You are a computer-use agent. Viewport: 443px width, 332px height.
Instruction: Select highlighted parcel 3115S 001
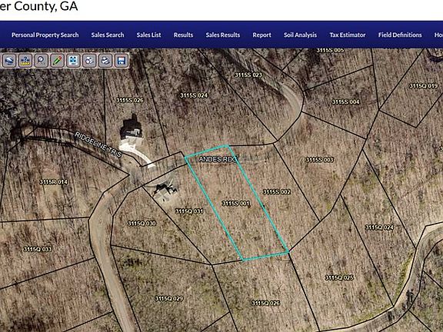point(236,203)
